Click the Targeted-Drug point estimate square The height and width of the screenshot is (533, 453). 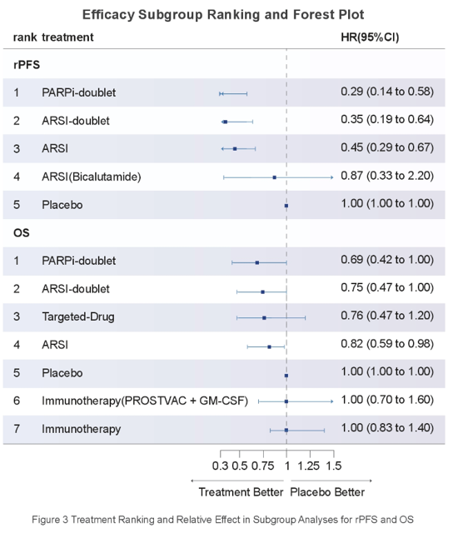point(265,318)
